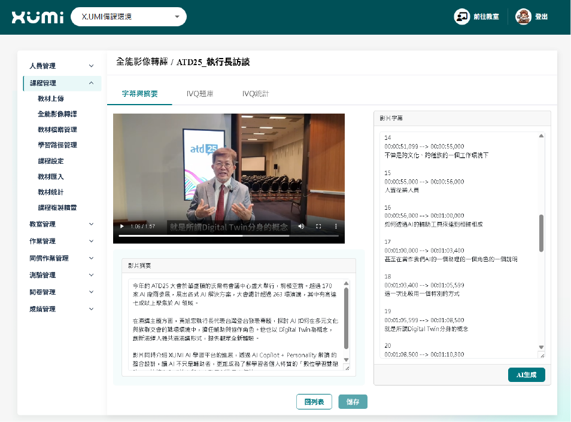Image resolution: width=571 pixels, height=422 pixels.
Task: Click the 前往教室 classroom icon
Action: (461, 17)
